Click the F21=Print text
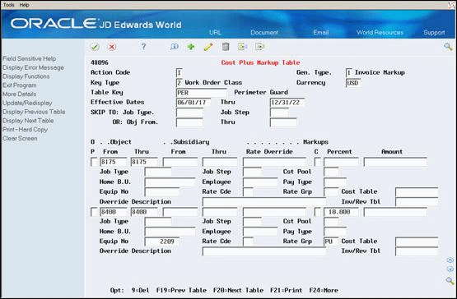The image size is (457, 299). (x=286, y=290)
